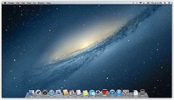174x100 pixels.
Task: Open Mail stamp icon in Dock
Action: pos(58,92)
